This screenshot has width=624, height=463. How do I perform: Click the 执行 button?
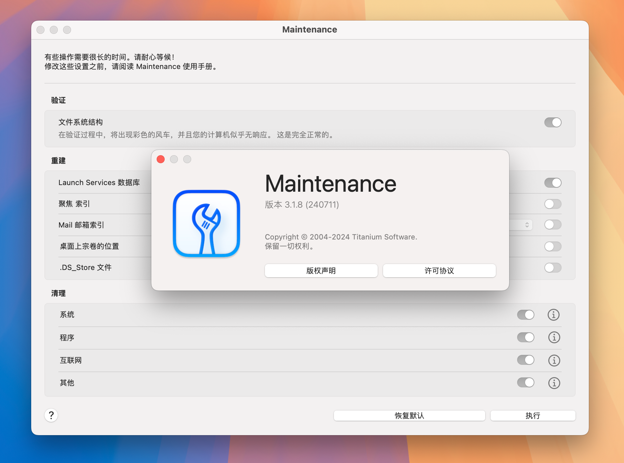pos(533,416)
